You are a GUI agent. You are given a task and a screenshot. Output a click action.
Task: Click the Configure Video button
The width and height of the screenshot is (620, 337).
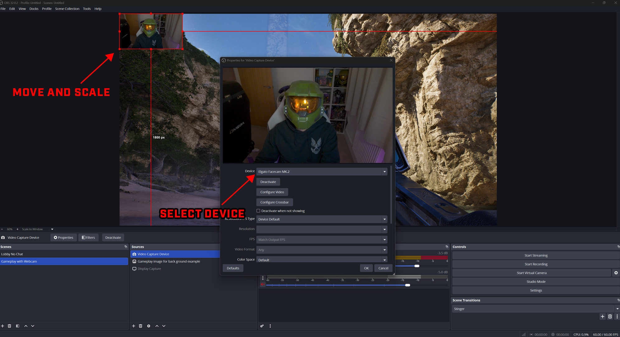pyautogui.click(x=272, y=192)
